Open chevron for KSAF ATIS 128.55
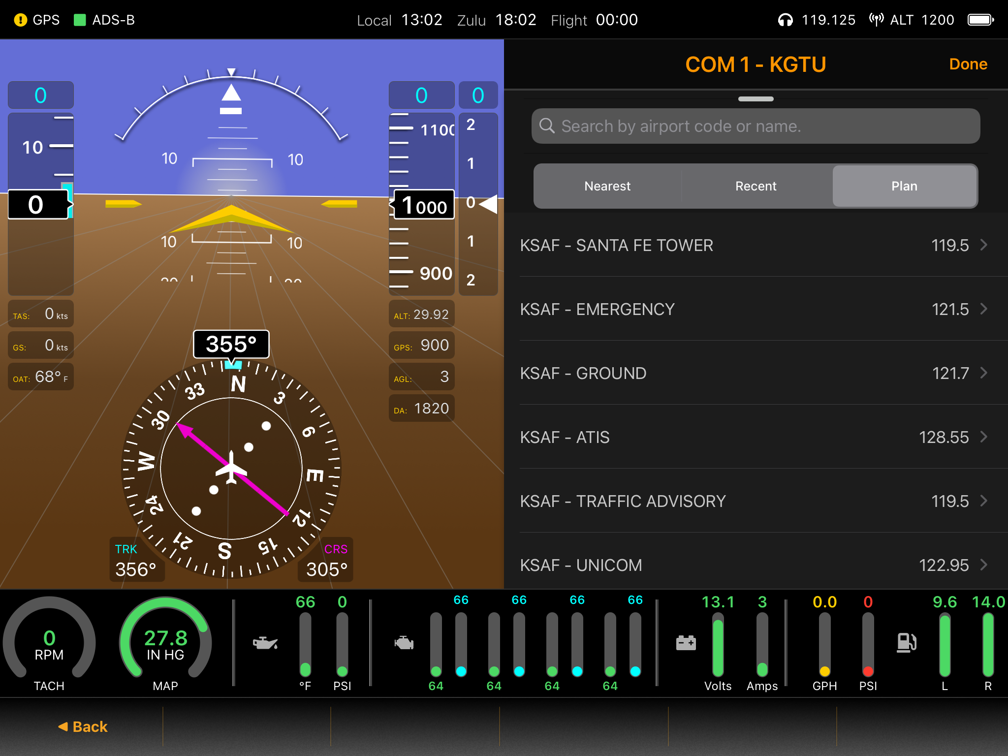The width and height of the screenshot is (1008, 756). pos(983,437)
